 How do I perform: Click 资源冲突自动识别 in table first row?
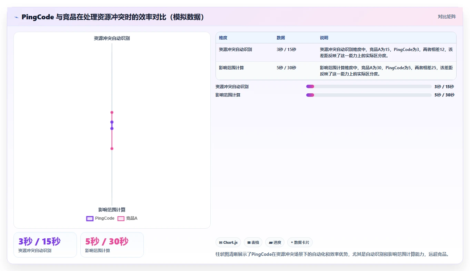coord(236,50)
